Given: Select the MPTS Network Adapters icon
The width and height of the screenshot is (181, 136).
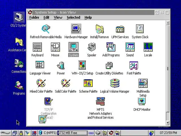Looking at the screenshot, I should tap(100, 101).
